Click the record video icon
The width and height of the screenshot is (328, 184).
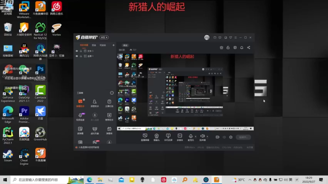[218, 137]
